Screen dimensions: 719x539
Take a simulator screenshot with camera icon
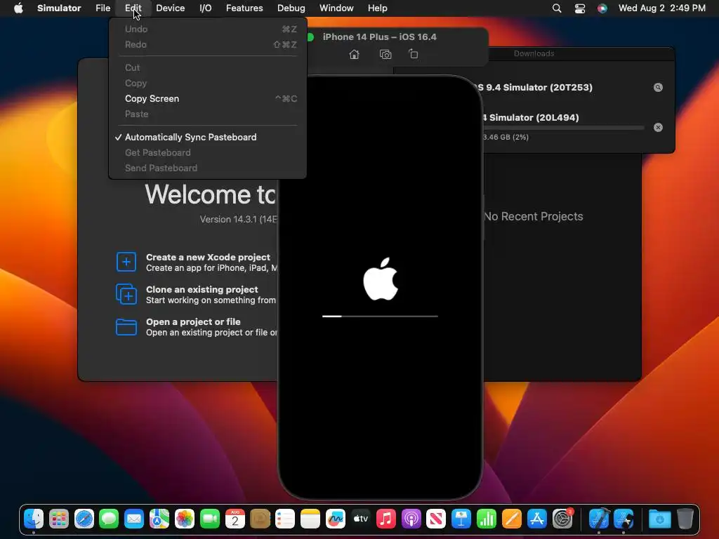(x=385, y=55)
